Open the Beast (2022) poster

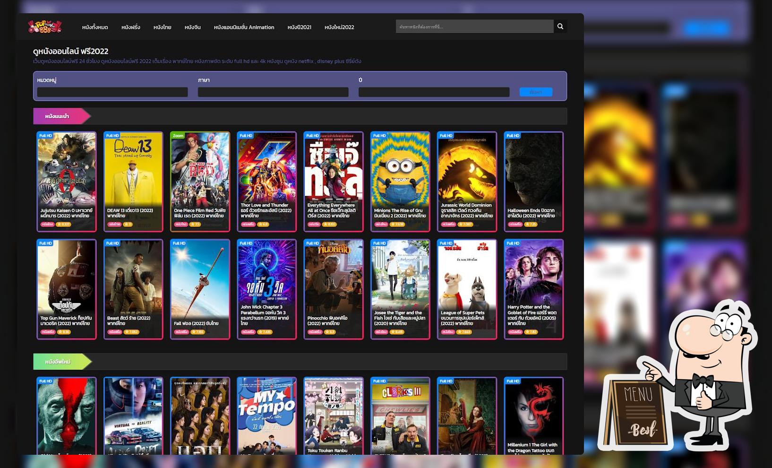[x=133, y=289]
